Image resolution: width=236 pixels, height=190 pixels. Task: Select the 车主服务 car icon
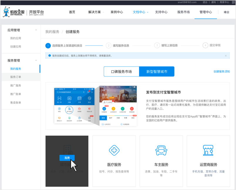[161, 150]
